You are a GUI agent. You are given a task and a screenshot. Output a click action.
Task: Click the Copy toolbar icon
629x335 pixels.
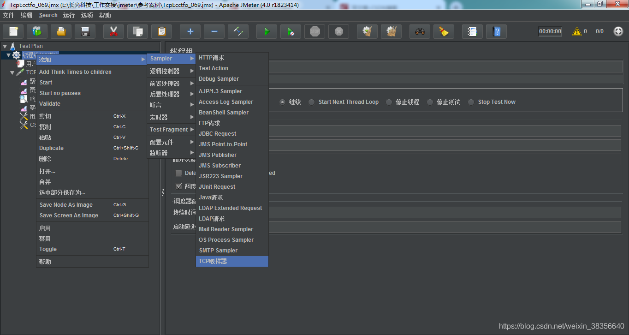pyautogui.click(x=137, y=31)
